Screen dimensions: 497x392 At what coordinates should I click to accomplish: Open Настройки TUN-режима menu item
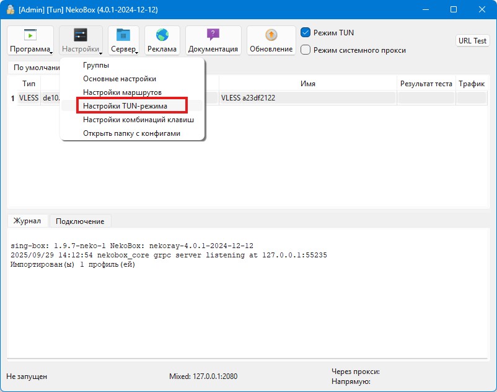(125, 106)
